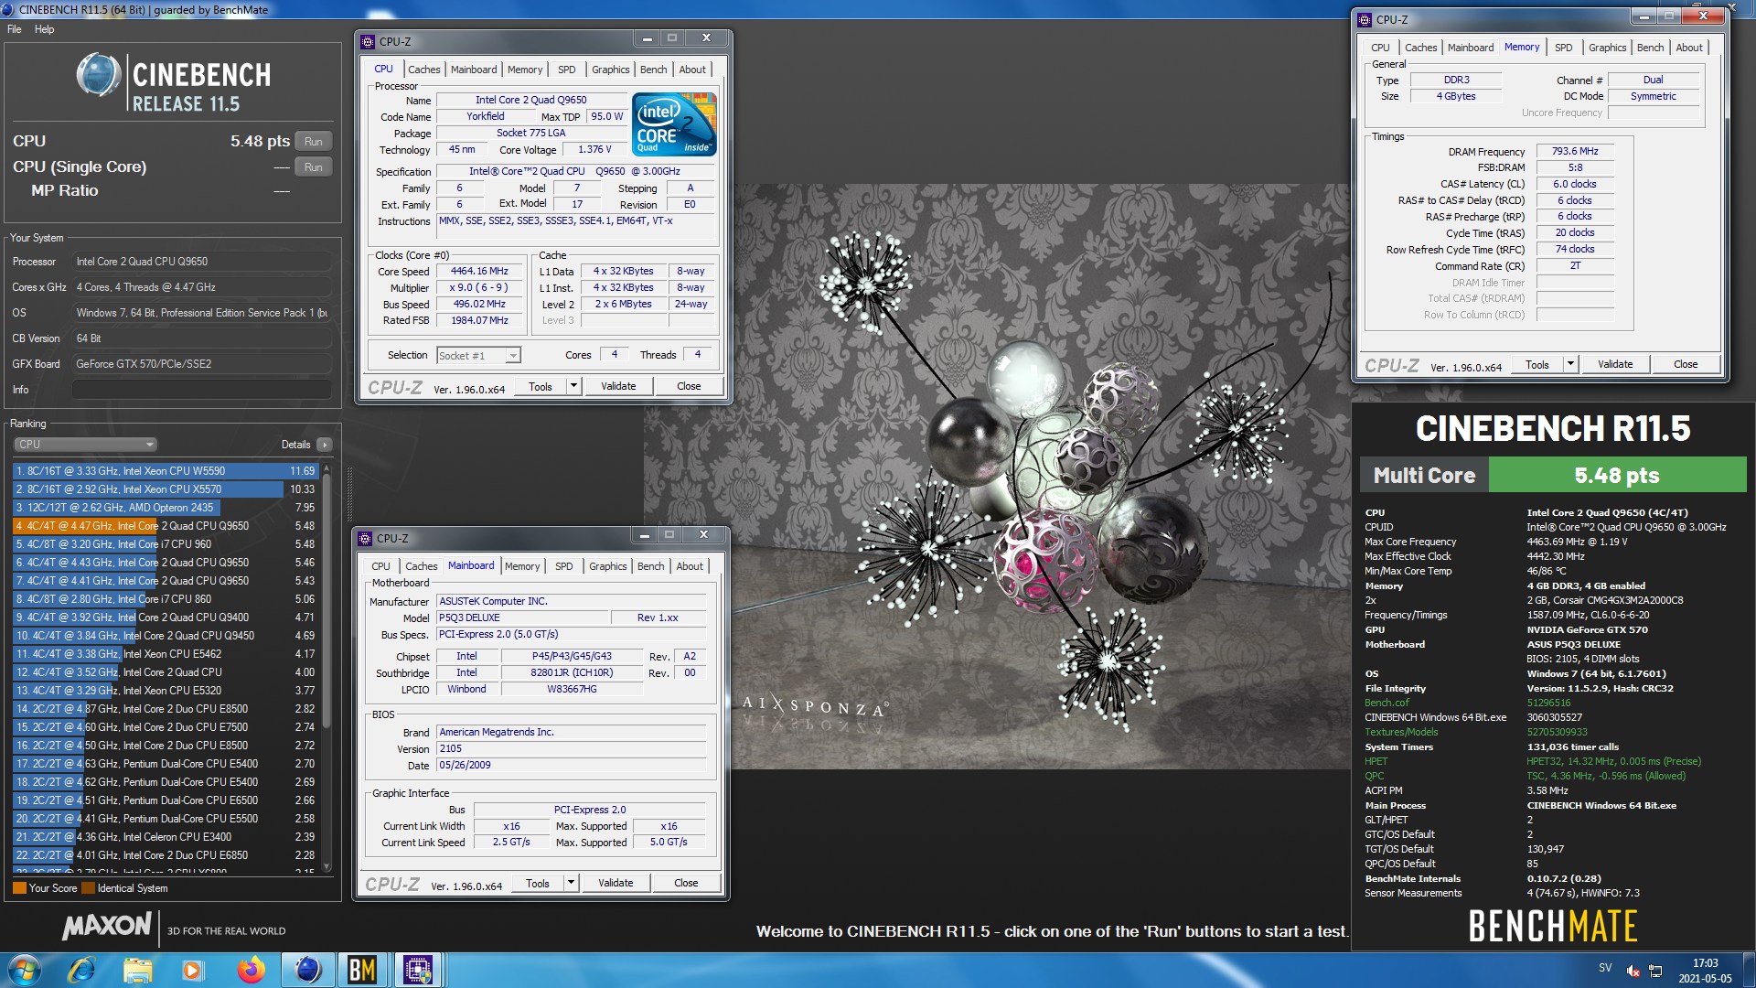This screenshot has width=1756, height=988.
Task: Click the orange Your Score legend swatch
Action: click(19, 888)
